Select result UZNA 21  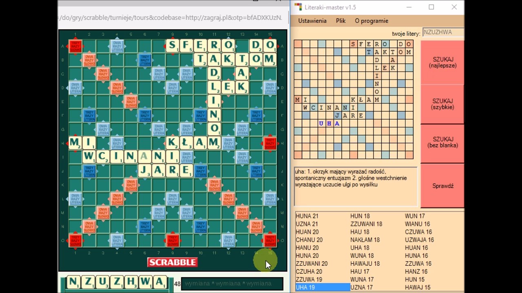[307, 224]
